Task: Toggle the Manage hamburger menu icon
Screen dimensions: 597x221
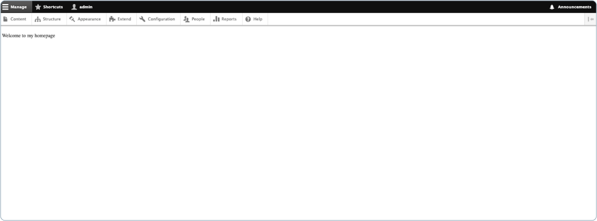Action: tap(5, 7)
